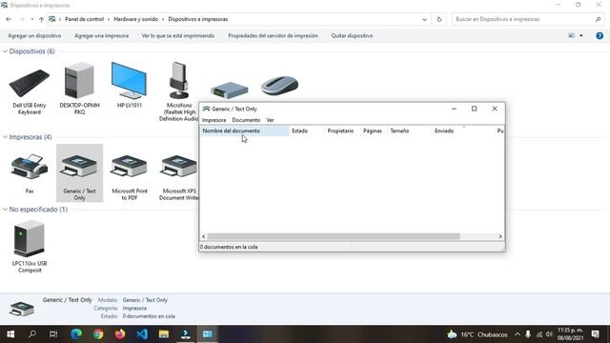Show hidden system tray icons

coord(517,334)
